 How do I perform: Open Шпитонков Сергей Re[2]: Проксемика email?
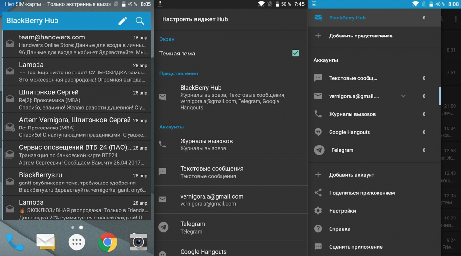(77, 99)
